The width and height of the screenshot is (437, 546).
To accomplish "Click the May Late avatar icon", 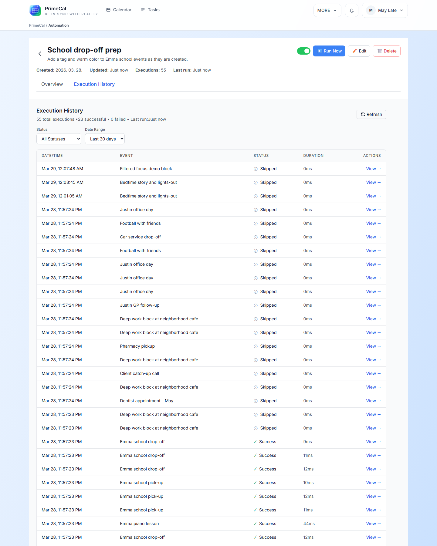I will click(371, 10).
